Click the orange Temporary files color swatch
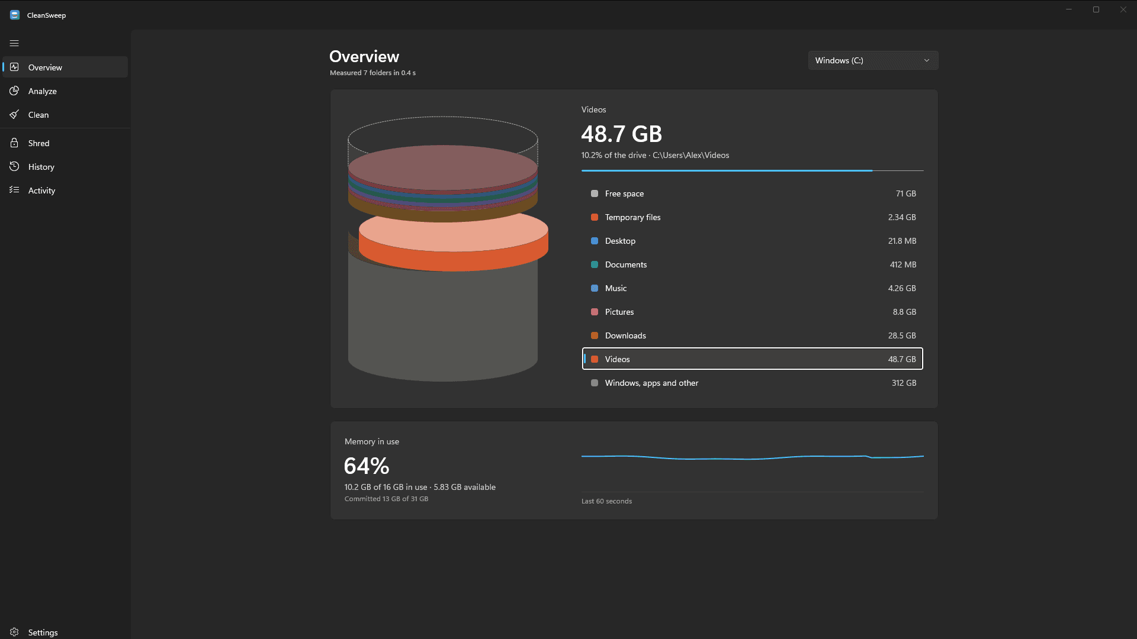The width and height of the screenshot is (1137, 639). click(595, 217)
